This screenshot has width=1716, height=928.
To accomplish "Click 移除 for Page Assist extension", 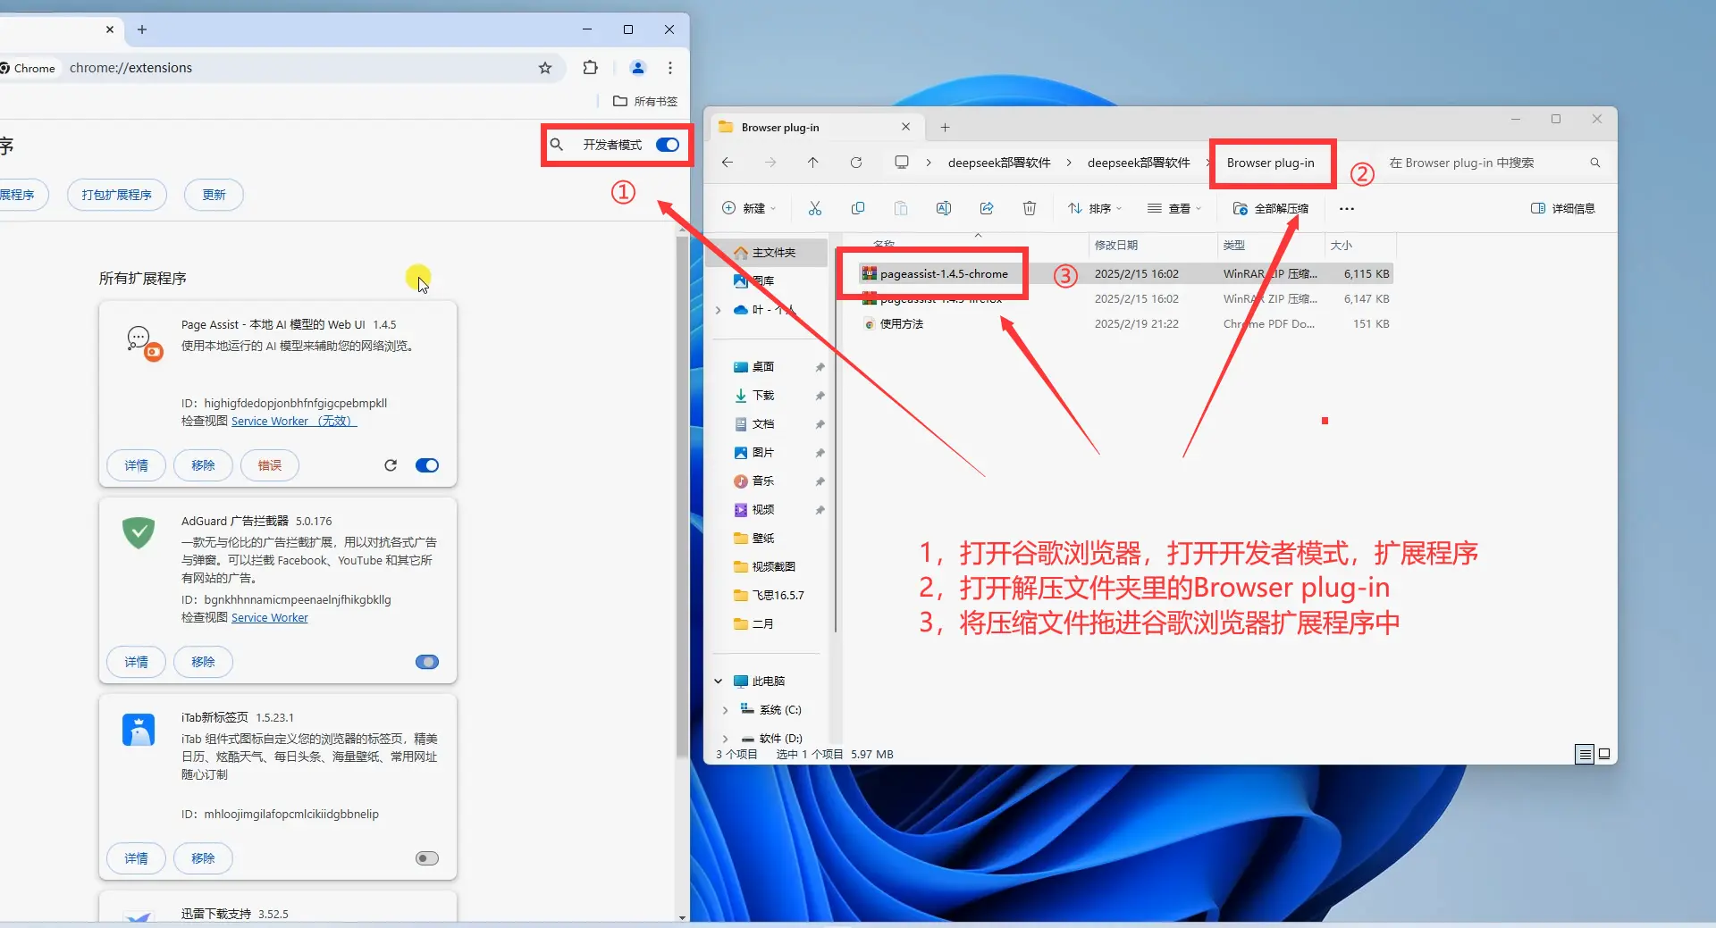I will (x=203, y=465).
